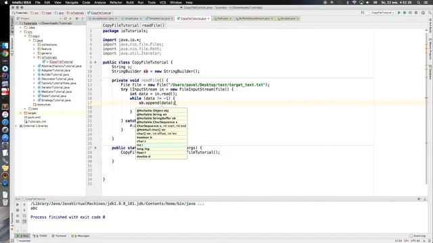Switch to the Simple.java editor tab
Image resolution: width=433 pixels, height=243 pixels.
pyautogui.click(x=131, y=18)
